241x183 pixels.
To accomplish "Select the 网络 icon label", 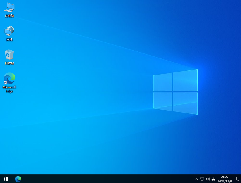I will pos(9,39).
